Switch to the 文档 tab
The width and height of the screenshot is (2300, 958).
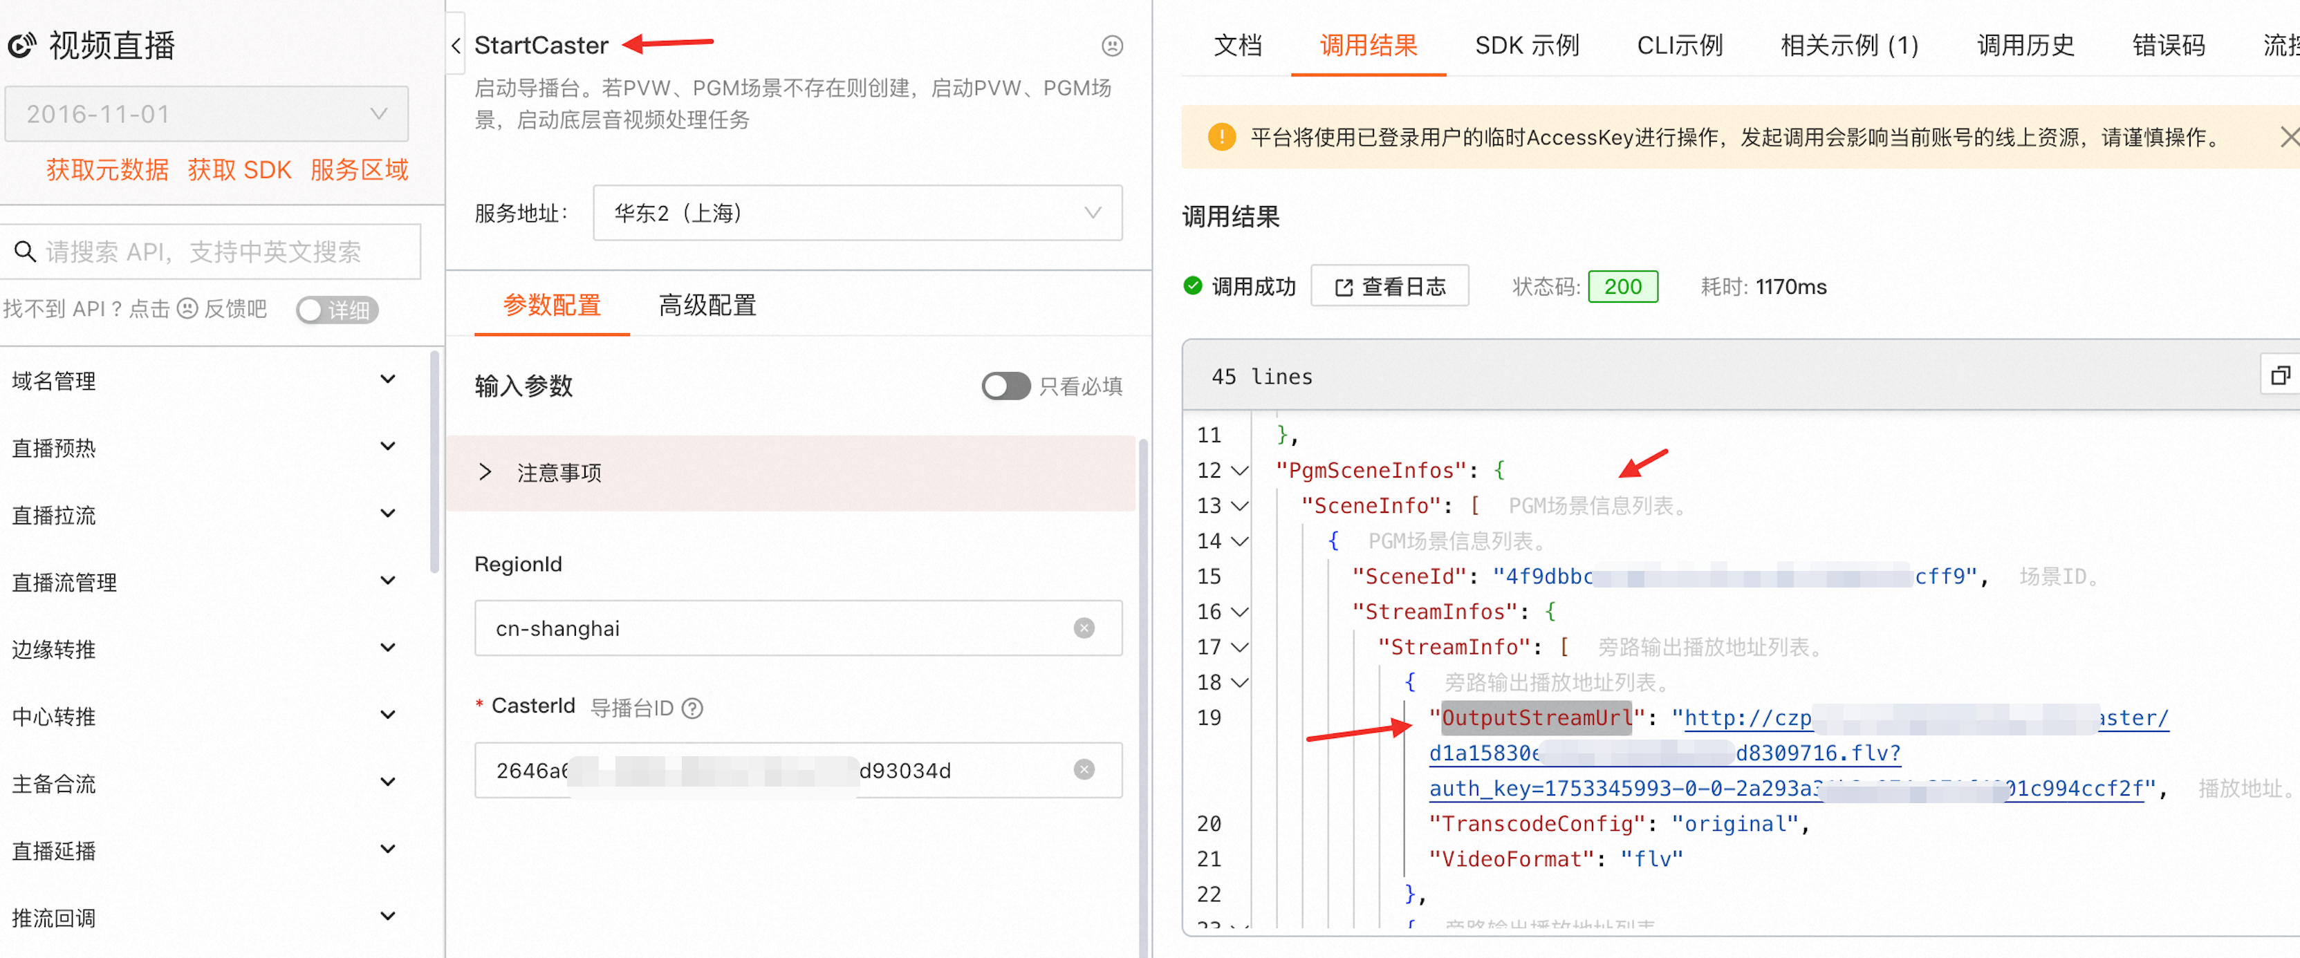coord(1238,45)
